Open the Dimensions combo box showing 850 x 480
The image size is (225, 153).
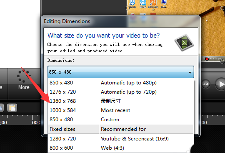(121, 72)
